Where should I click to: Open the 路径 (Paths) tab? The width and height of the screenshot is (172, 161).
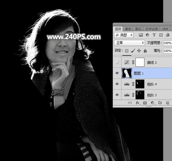(138, 29)
